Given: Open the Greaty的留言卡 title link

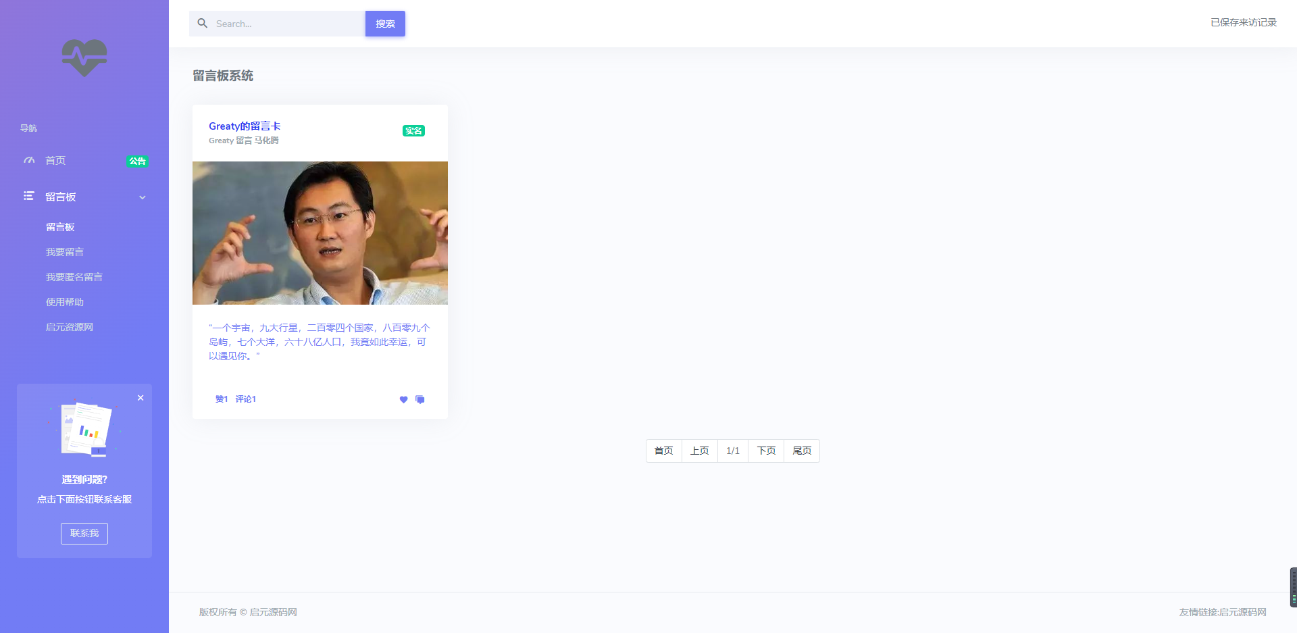Looking at the screenshot, I should pos(245,126).
